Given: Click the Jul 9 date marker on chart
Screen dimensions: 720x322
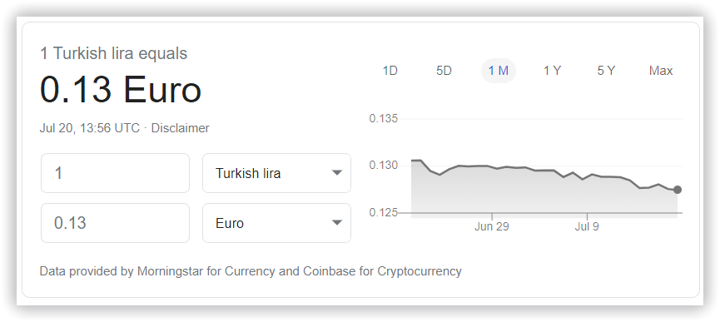Looking at the screenshot, I should tap(587, 226).
